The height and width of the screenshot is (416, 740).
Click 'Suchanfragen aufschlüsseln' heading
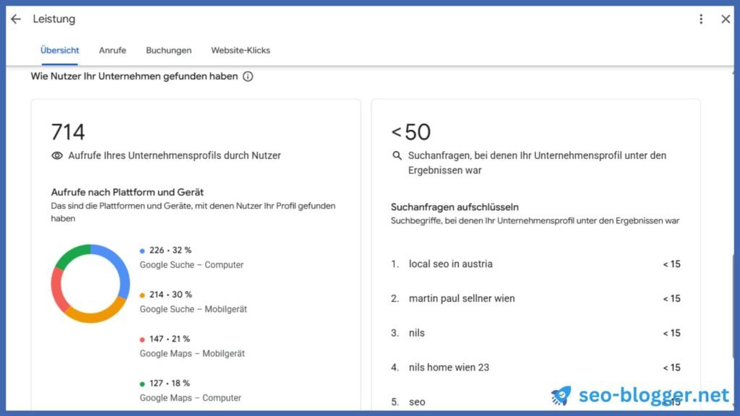pos(455,207)
